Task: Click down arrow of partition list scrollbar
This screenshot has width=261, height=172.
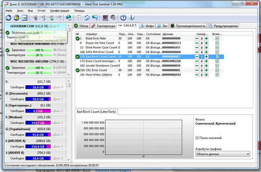Action: tap(69, 160)
